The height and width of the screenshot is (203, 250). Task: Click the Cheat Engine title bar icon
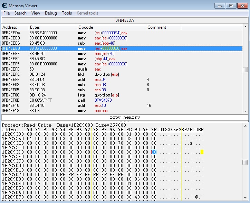[4, 6]
